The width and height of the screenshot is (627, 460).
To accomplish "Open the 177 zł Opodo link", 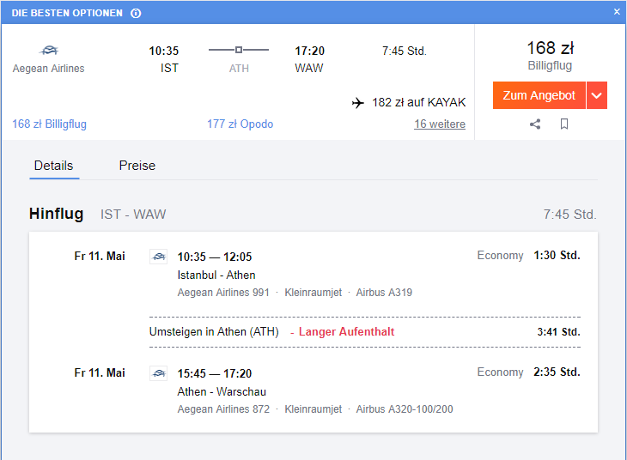I will [x=240, y=124].
